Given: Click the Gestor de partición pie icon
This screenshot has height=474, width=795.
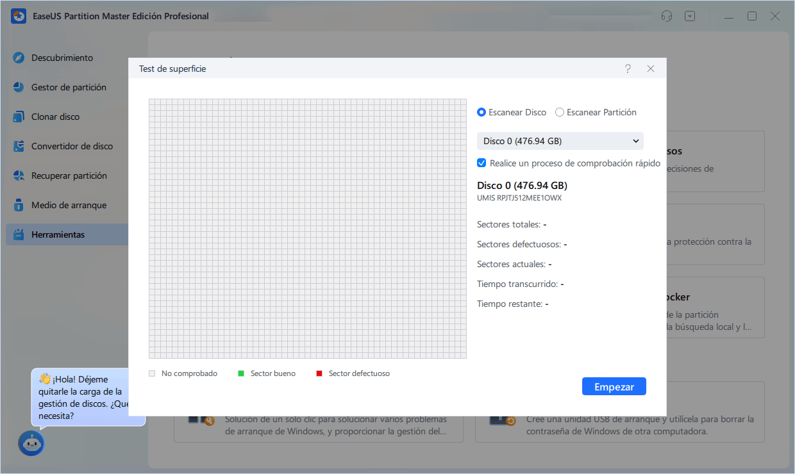Looking at the screenshot, I should pyautogui.click(x=19, y=87).
